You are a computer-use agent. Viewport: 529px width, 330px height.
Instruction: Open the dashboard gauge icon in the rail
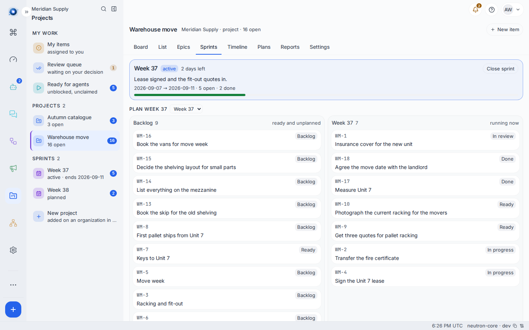[13, 59]
